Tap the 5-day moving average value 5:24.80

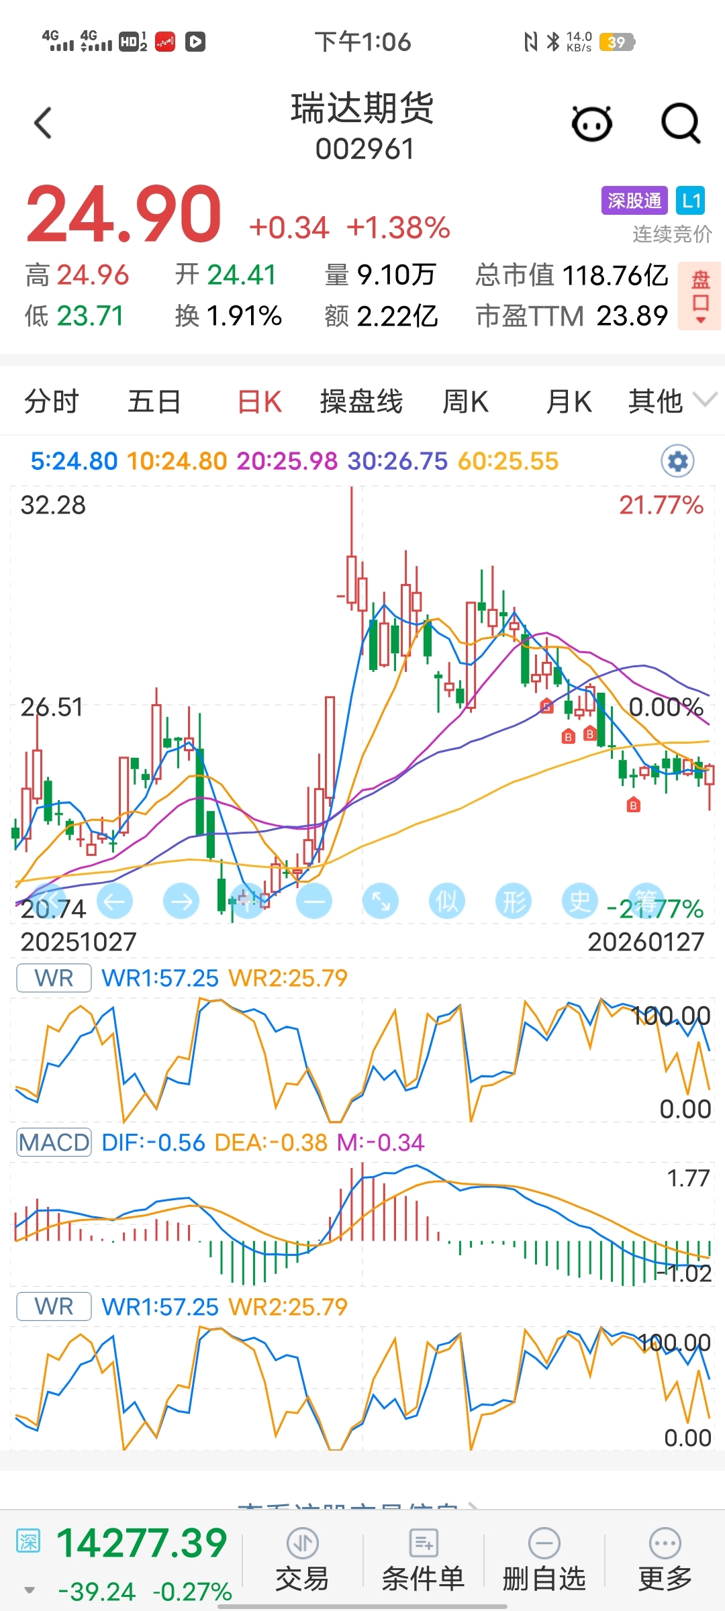coord(74,461)
